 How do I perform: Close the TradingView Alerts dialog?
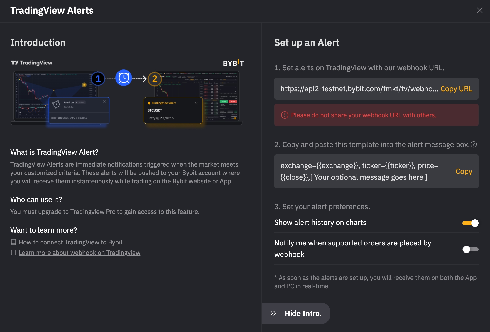point(479,10)
